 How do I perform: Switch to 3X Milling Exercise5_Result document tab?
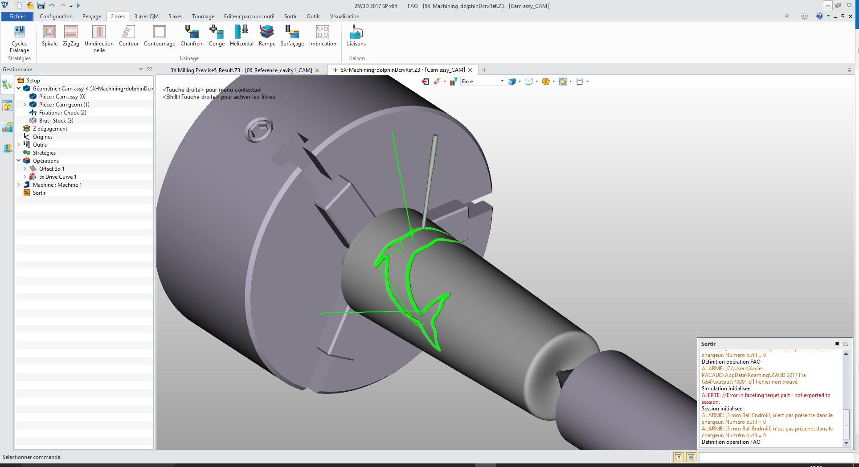point(241,70)
